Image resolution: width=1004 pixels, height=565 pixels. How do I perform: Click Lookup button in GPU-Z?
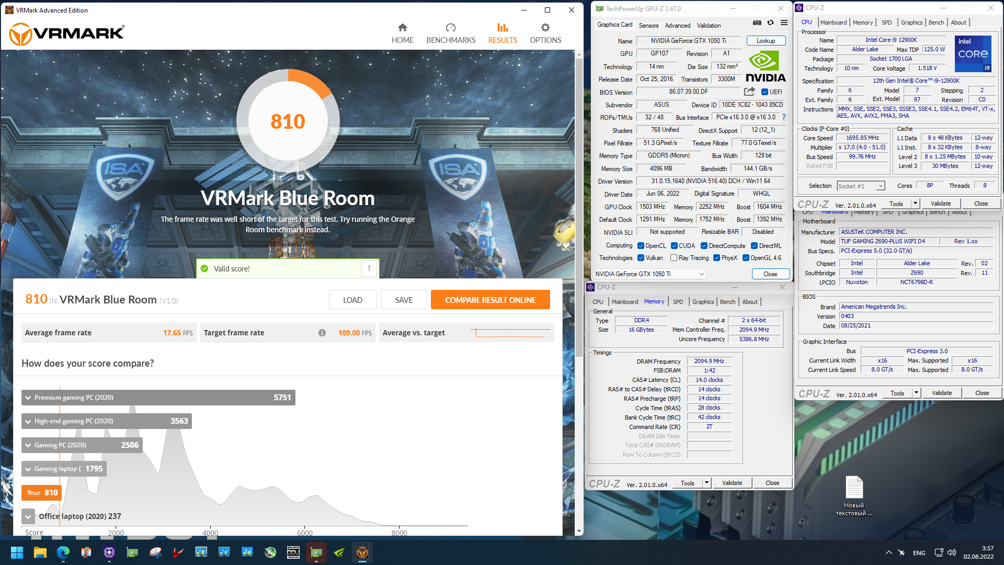(766, 41)
